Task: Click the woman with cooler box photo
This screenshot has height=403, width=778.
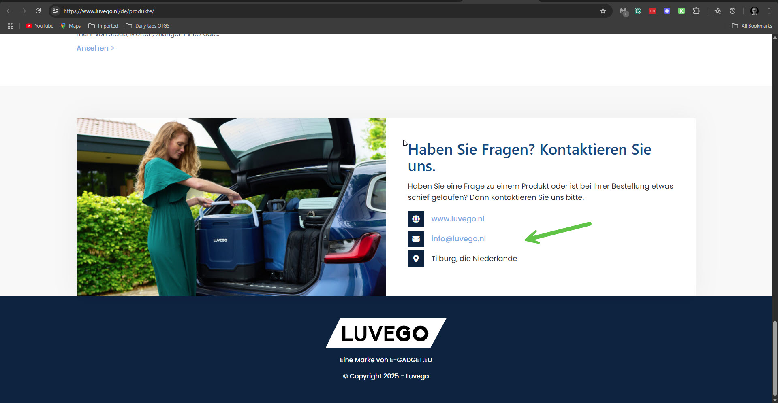Action: [231, 207]
